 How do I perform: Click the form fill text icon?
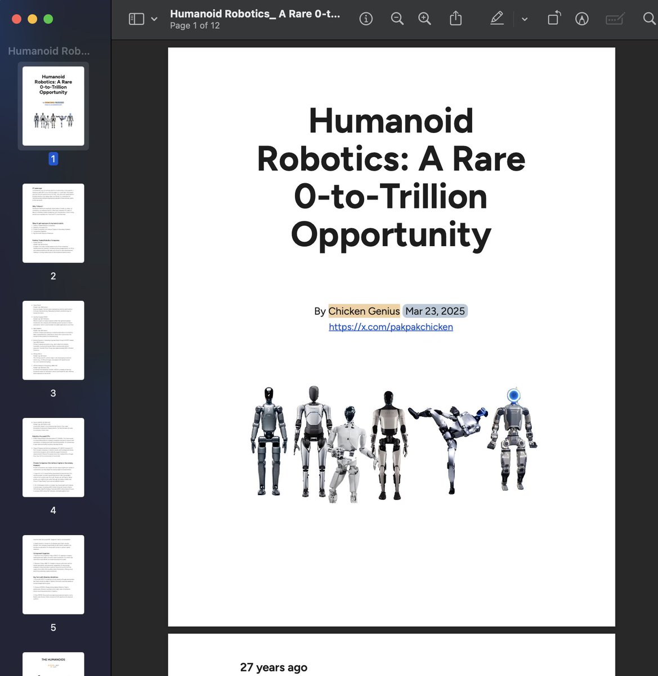tap(615, 19)
